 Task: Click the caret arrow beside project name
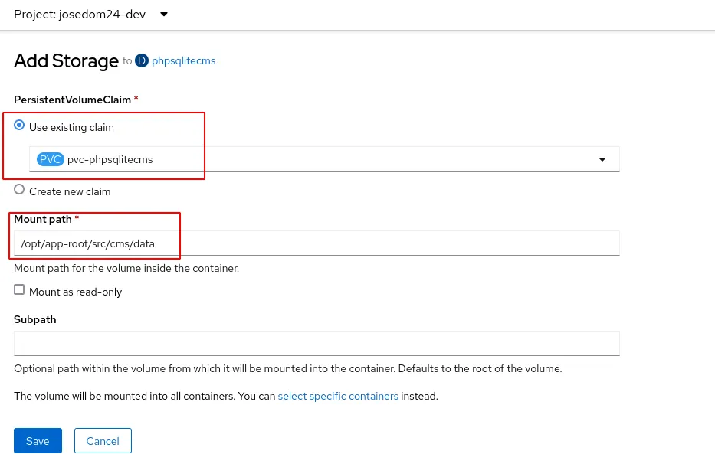click(163, 15)
